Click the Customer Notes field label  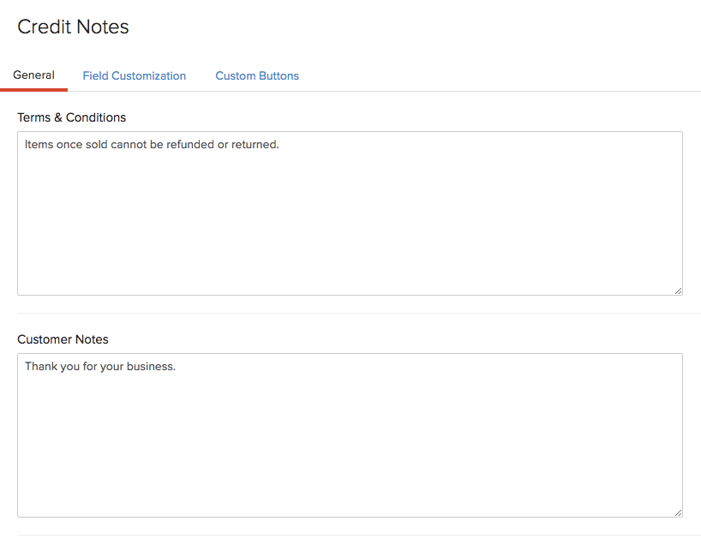click(63, 339)
